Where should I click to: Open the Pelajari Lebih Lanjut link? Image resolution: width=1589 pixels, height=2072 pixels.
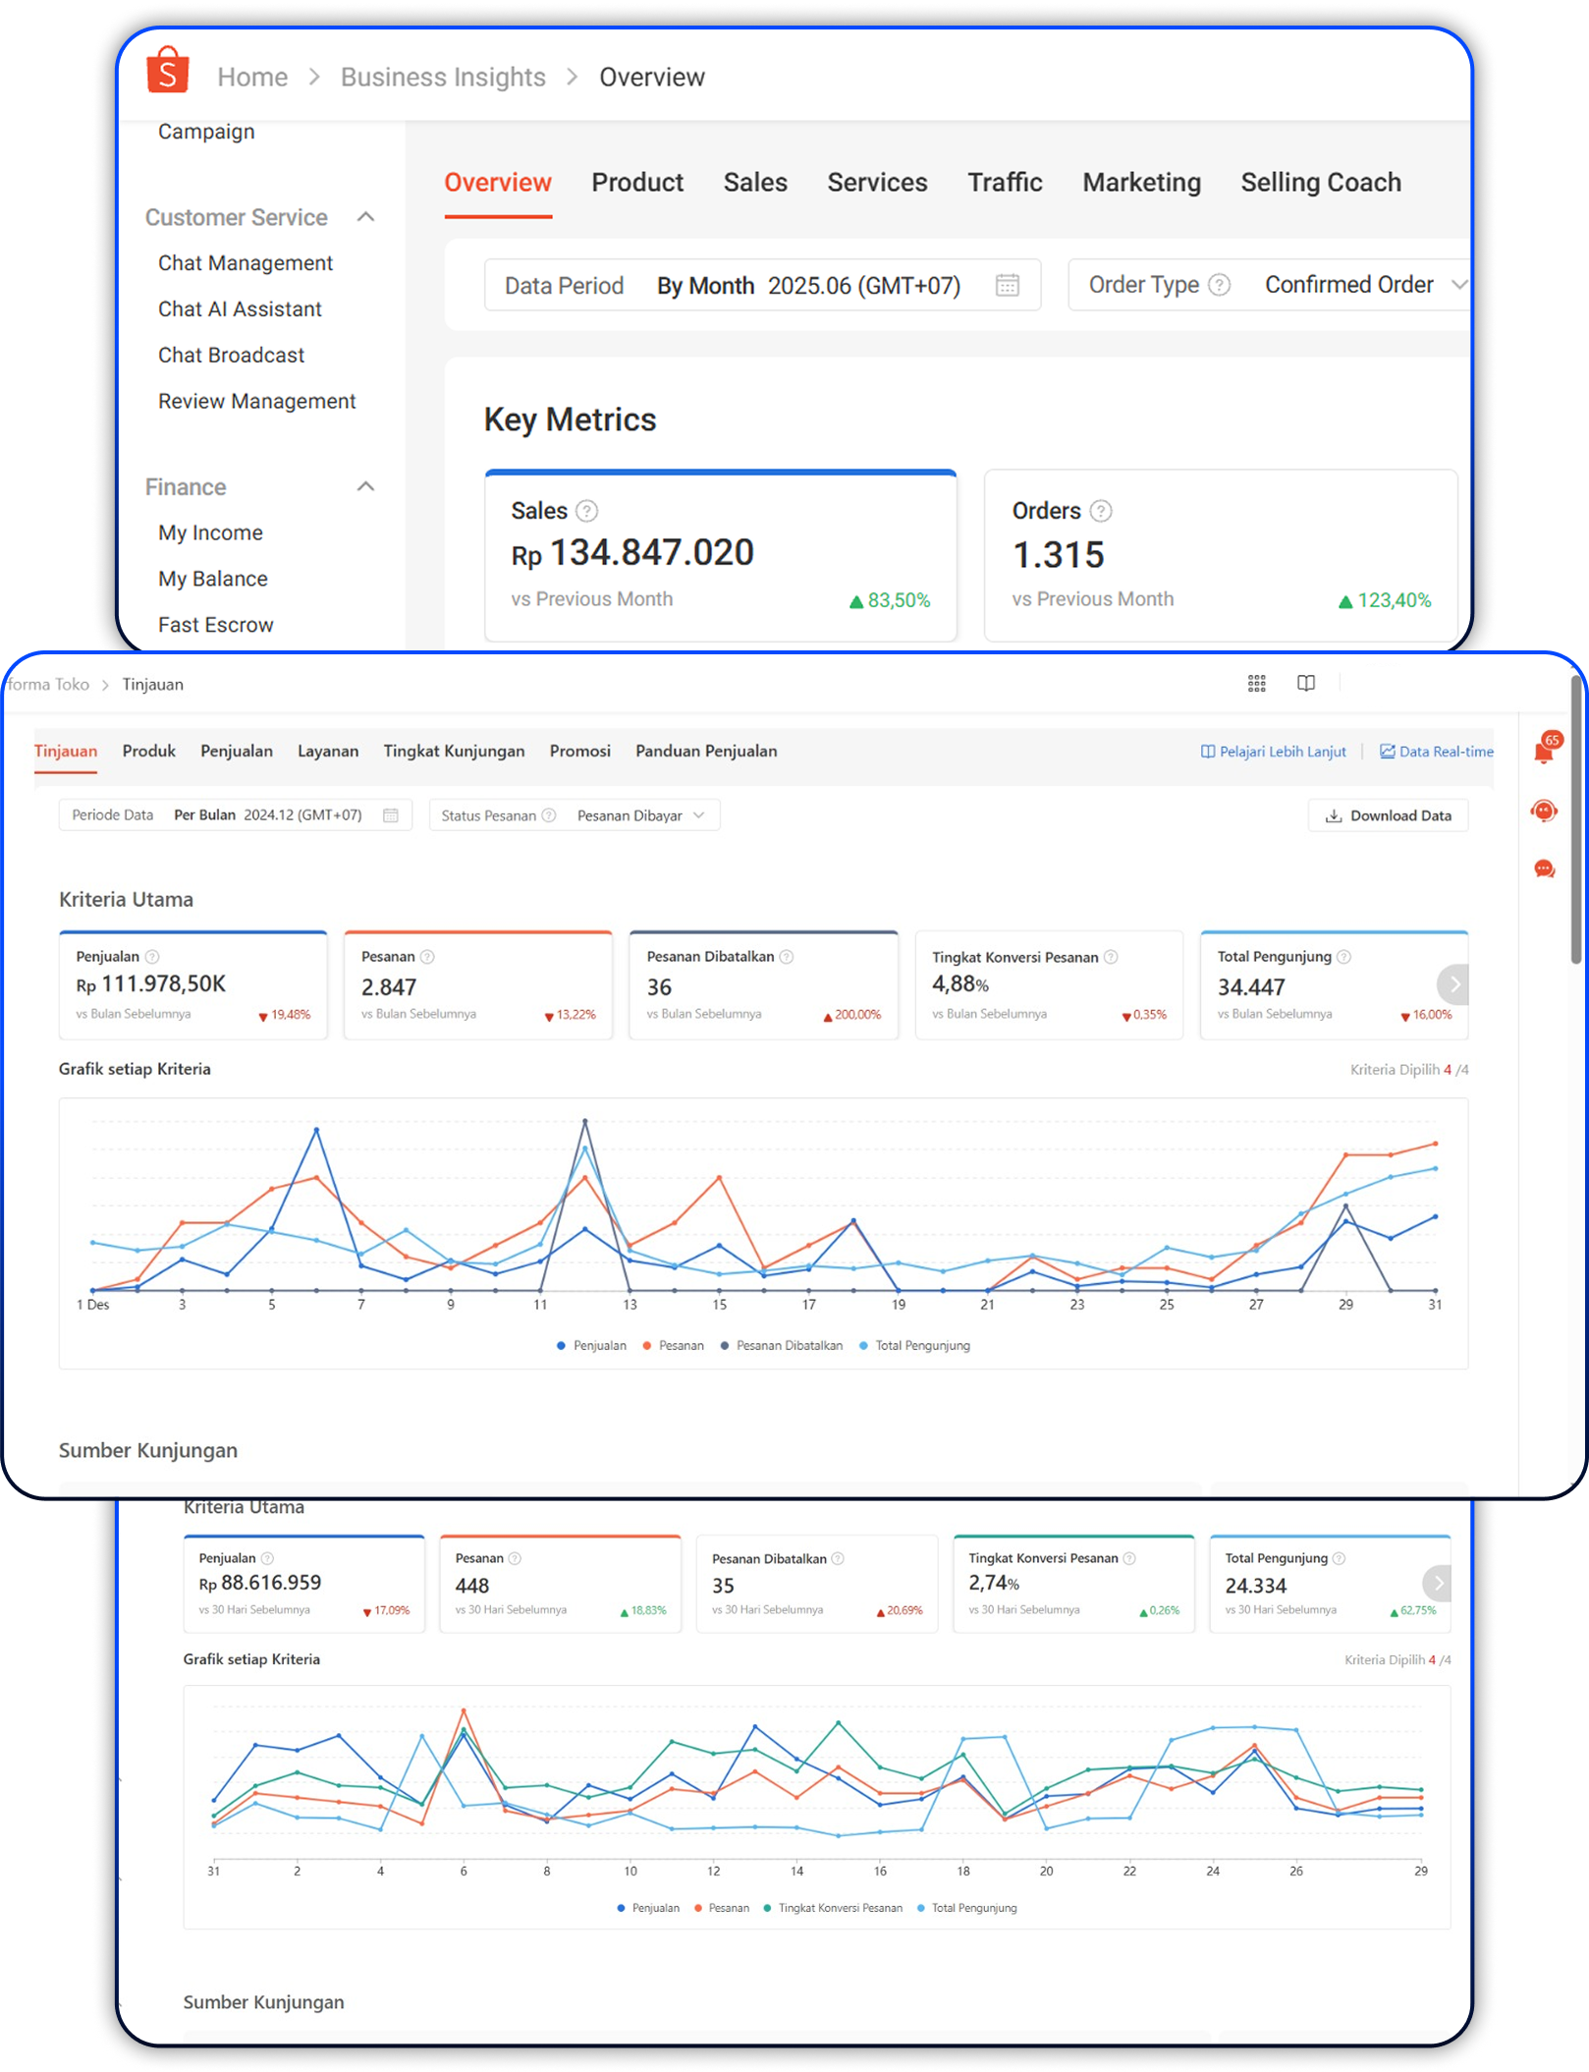point(1273,752)
